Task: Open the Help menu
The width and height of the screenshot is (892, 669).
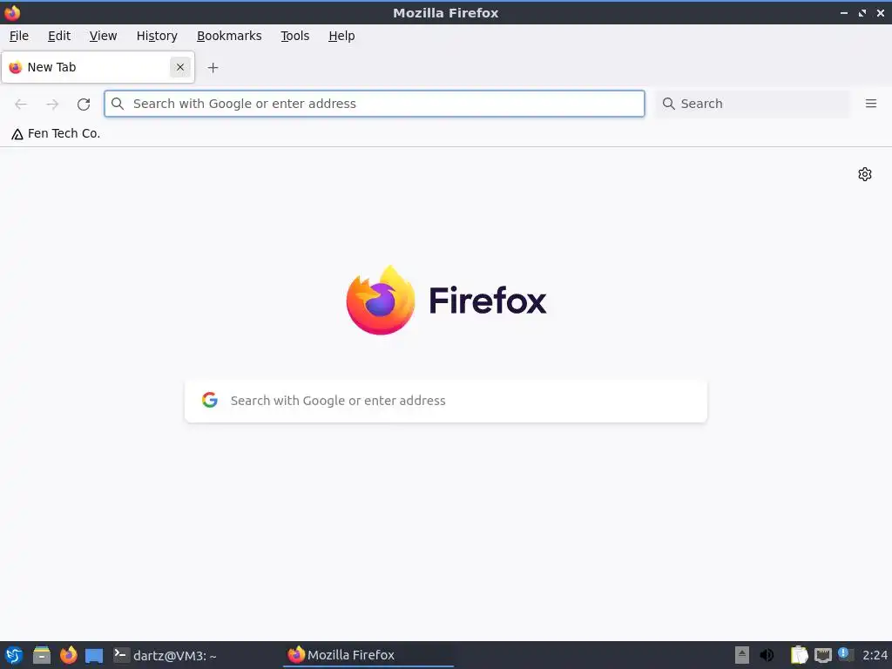Action: tap(341, 36)
